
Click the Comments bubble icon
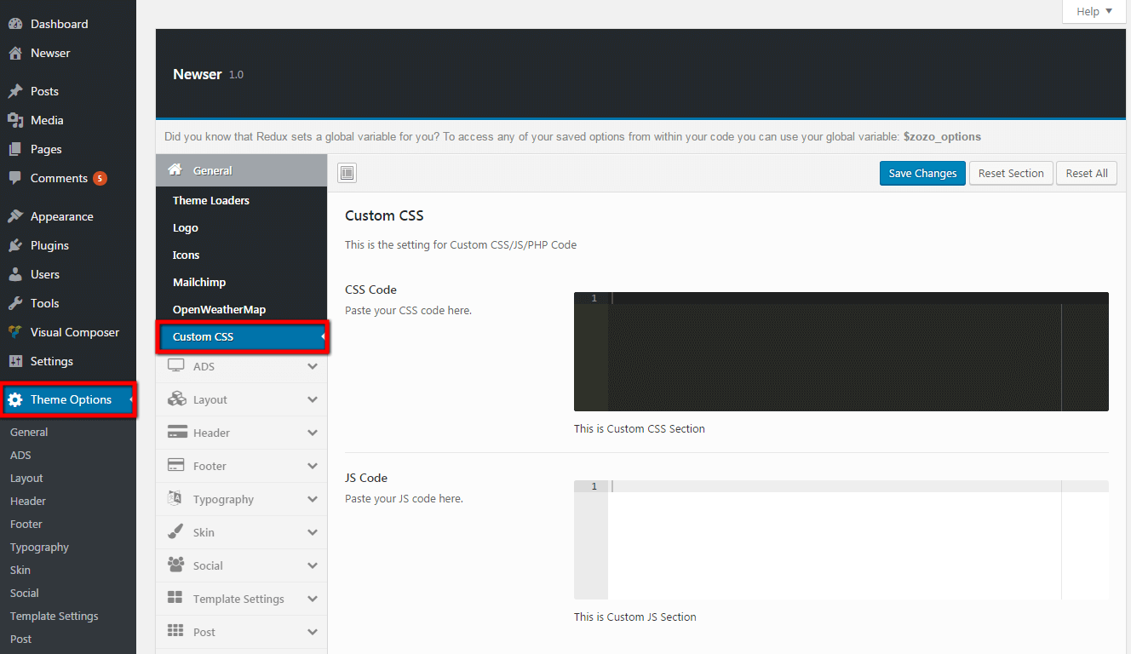point(15,178)
